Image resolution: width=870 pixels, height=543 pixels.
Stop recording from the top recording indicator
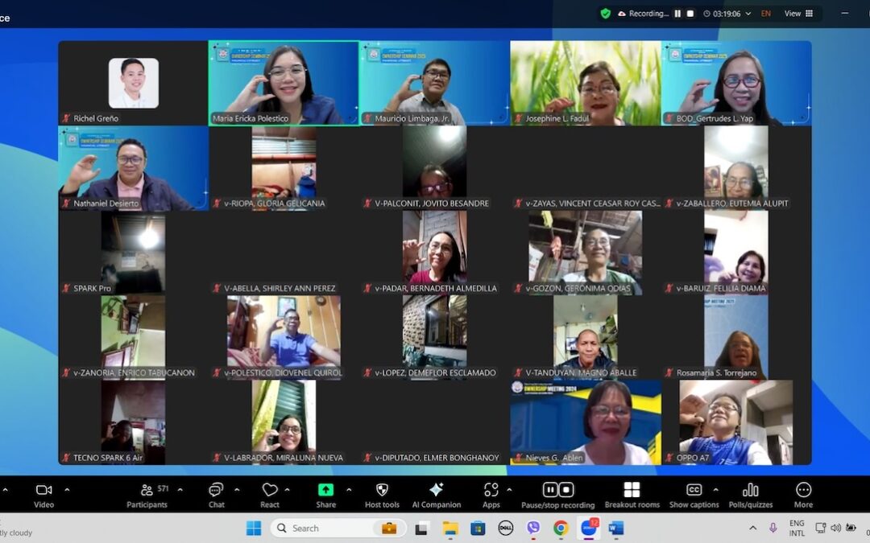[690, 14]
